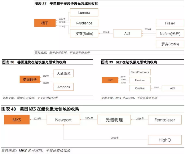Click the Raydiance box

84,23
